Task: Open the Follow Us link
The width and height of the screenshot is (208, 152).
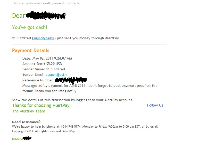Action: [x=155, y=105]
